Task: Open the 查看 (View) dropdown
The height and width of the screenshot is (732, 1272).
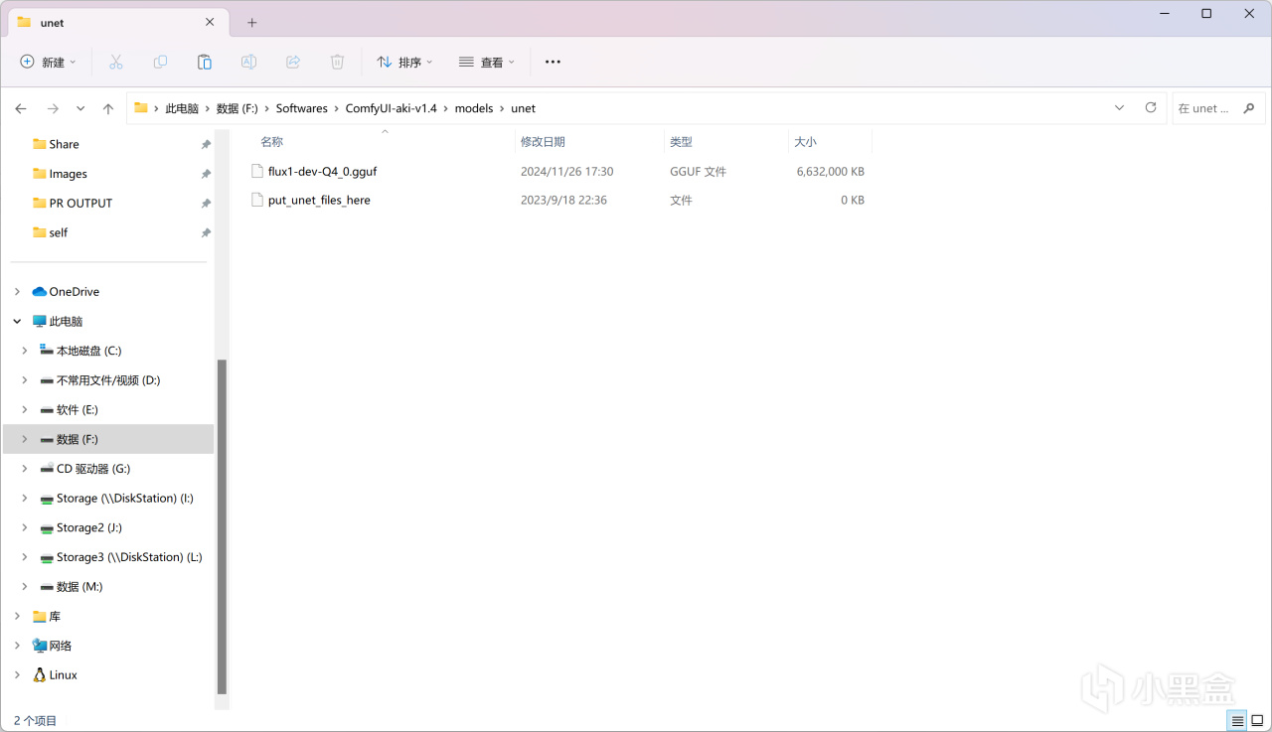Action: 487,62
